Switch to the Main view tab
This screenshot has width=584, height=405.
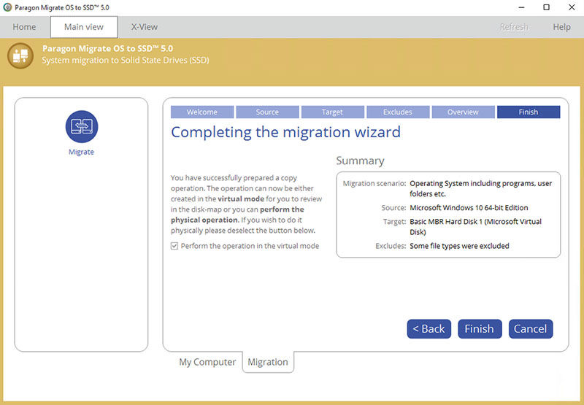point(84,27)
